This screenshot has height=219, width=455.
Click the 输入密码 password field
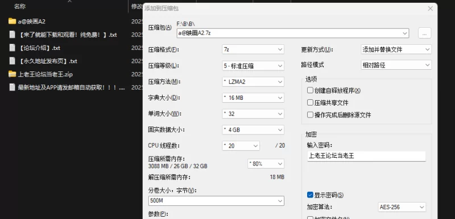[366, 156]
